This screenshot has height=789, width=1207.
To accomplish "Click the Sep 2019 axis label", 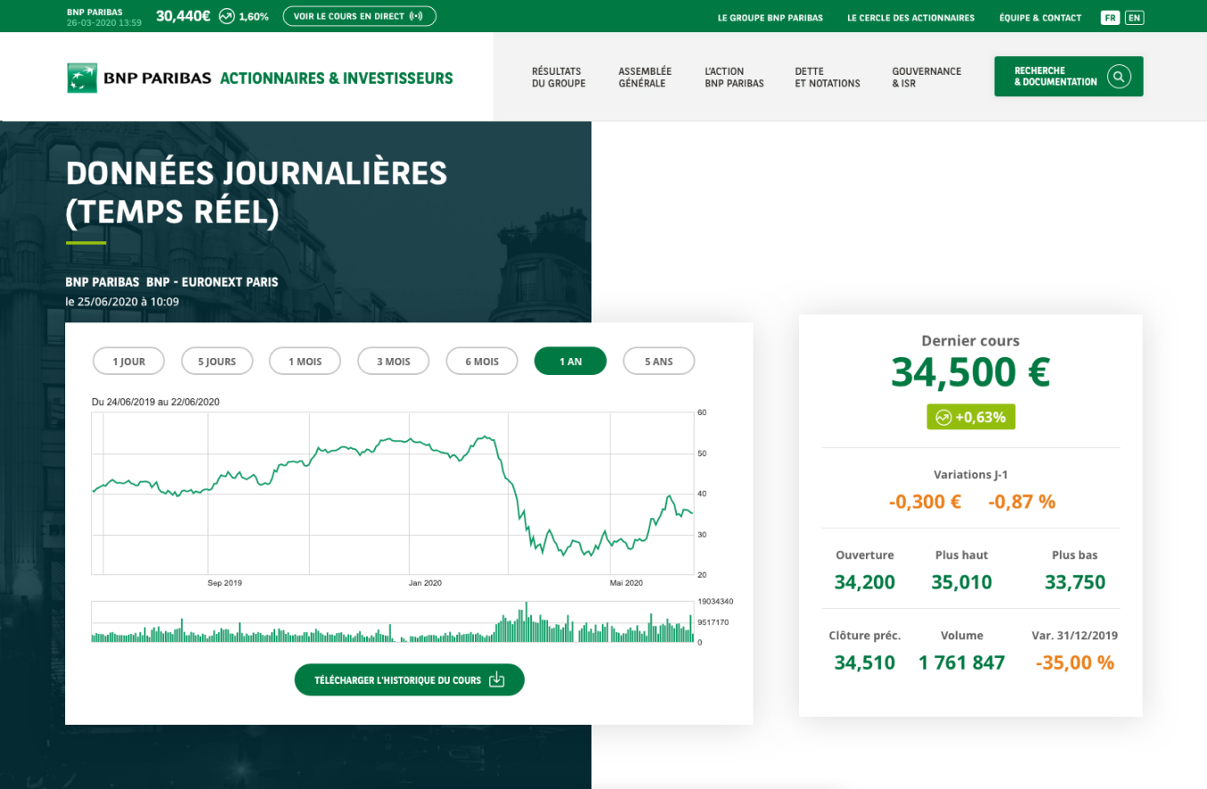I will click(224, 583).
